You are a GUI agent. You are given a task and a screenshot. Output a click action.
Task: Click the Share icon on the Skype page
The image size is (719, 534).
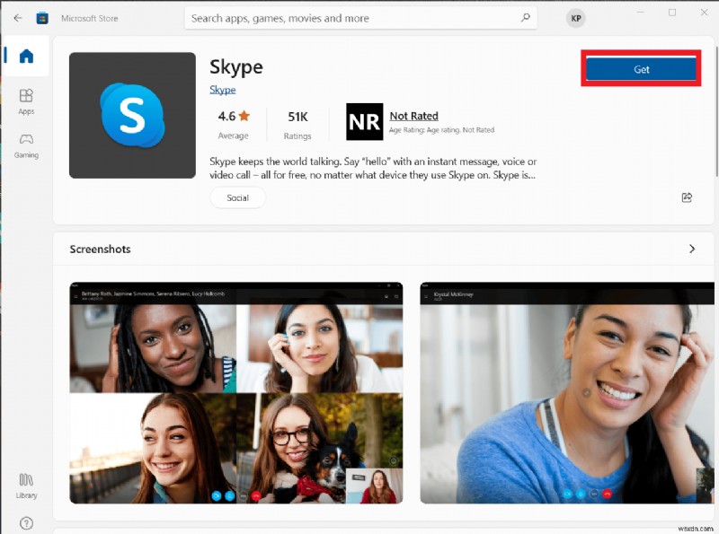pos(687,197)
